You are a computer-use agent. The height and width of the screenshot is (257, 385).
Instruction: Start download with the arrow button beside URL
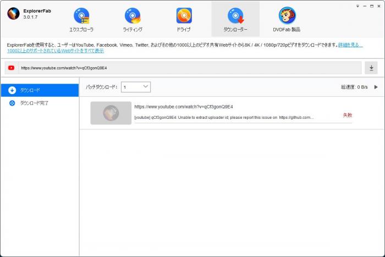pos(371,68)
